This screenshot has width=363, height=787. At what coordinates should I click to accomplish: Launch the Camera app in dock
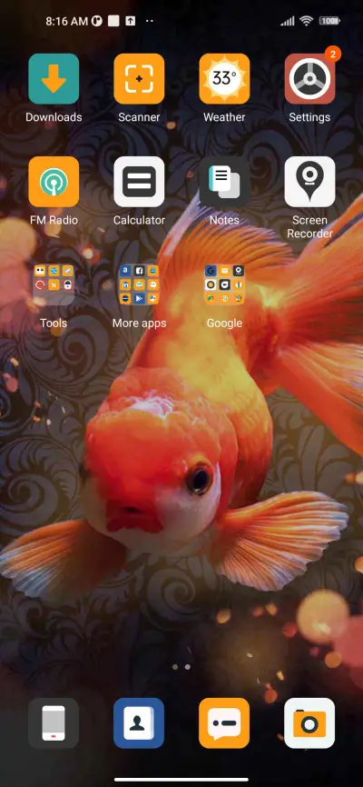[x=309, y=723]
